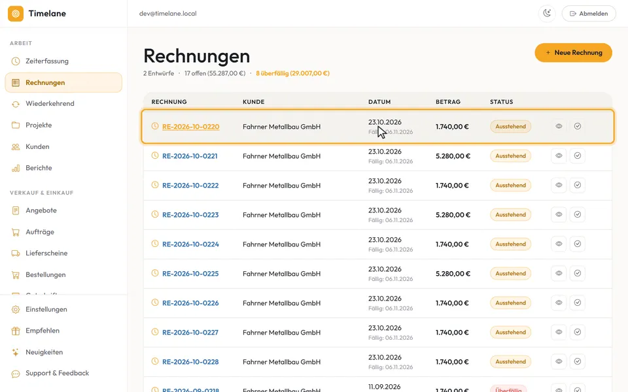The height and width of the screenshot is (392, 628).
Task: Click the DATUM column header
Action: pyautogui.click(x=379, y=102)
